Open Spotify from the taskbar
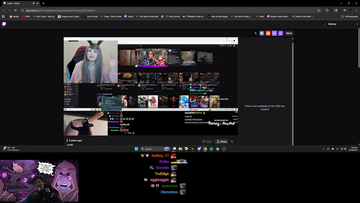Image resolution: width=360 pixels, height=203 pixels. click(211, 149)
